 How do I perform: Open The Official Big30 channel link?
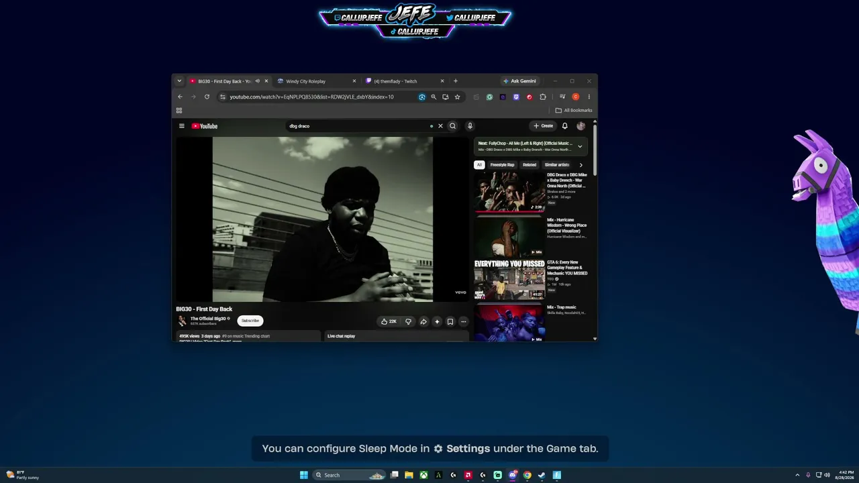coord(208,319)
